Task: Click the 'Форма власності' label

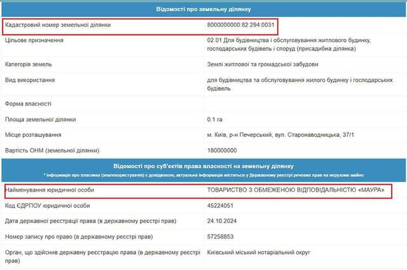Action: 28,104
